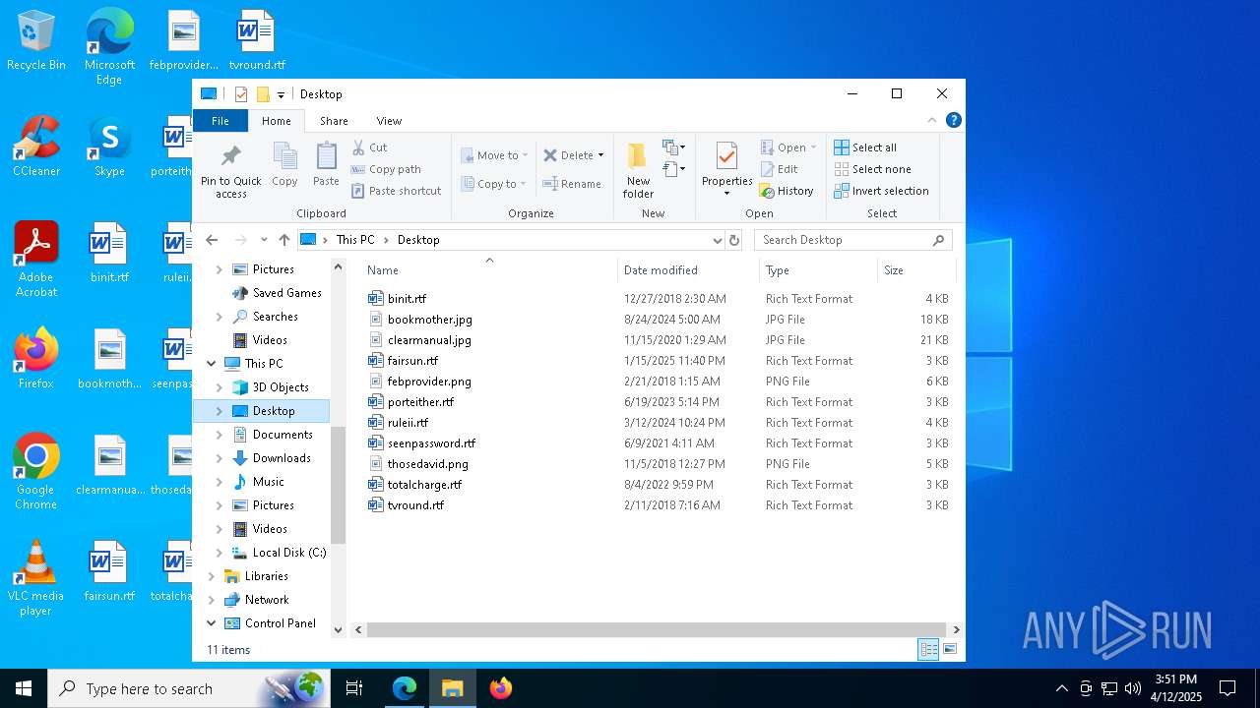Open the Explorer Help question mark
Image resolution: width=1260 pixels, height=708 pixels.
953,120
